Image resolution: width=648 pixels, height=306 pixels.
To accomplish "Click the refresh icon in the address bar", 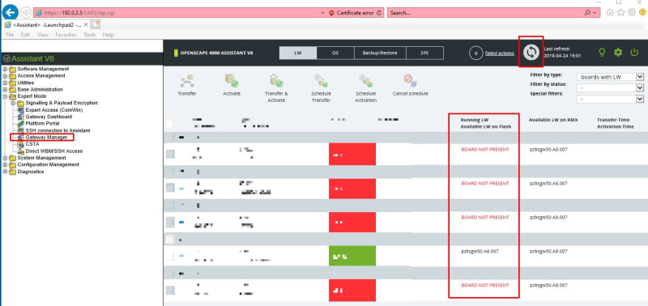I will point(379,13).
